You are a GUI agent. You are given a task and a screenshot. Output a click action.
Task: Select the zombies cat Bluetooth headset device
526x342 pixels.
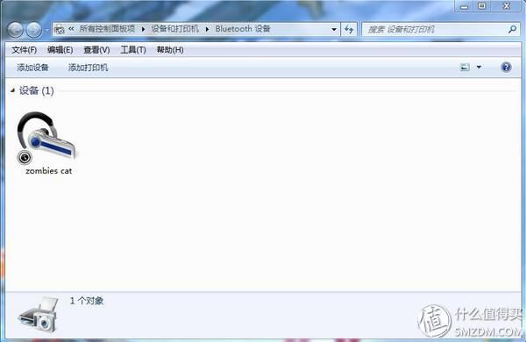pyautogui.click(x=47, y=143)
